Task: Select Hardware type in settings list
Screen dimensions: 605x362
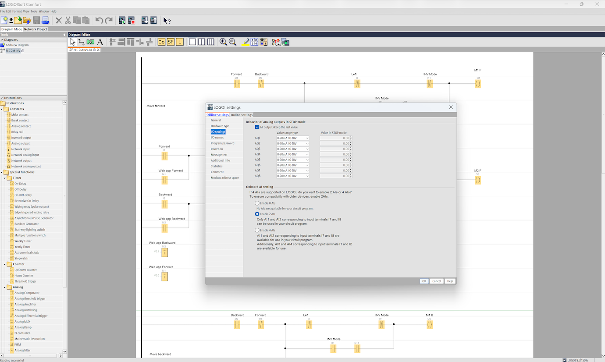Action: 220,126
